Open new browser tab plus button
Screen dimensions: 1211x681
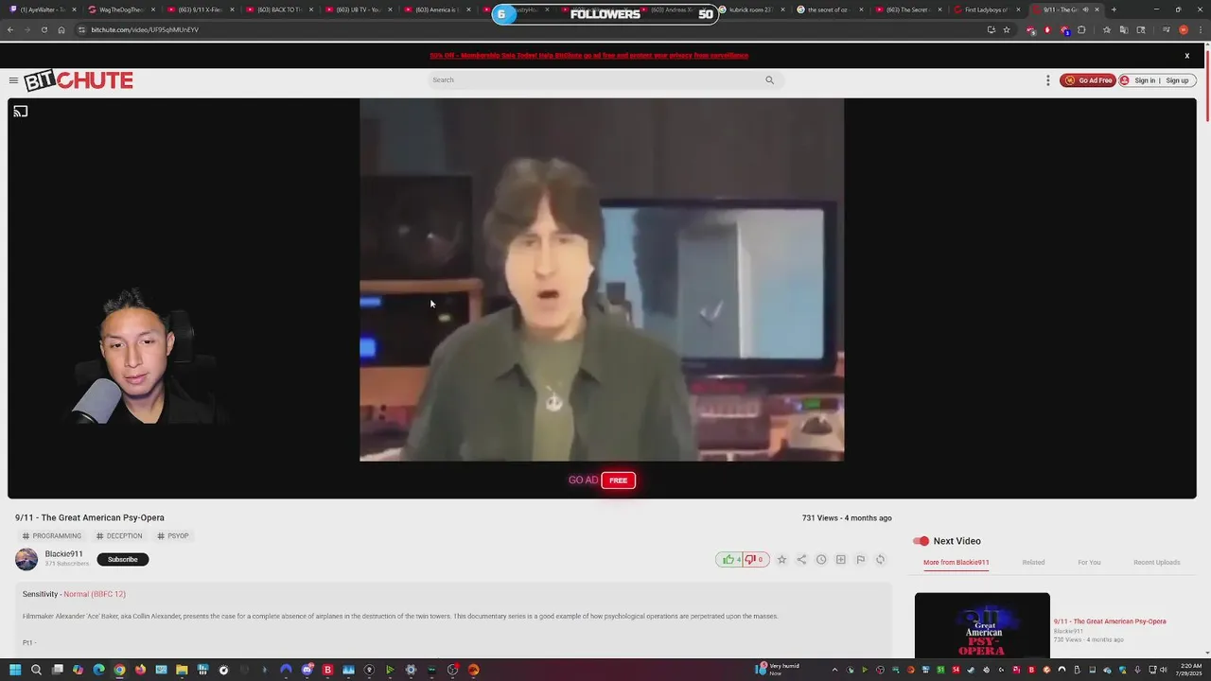(x=1114, y=9)
